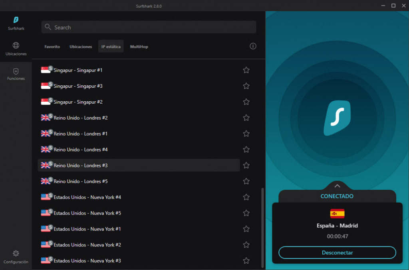409x270 pixels.
Task: Click the US flag of Nueva York #1
Action: (46, 229)
